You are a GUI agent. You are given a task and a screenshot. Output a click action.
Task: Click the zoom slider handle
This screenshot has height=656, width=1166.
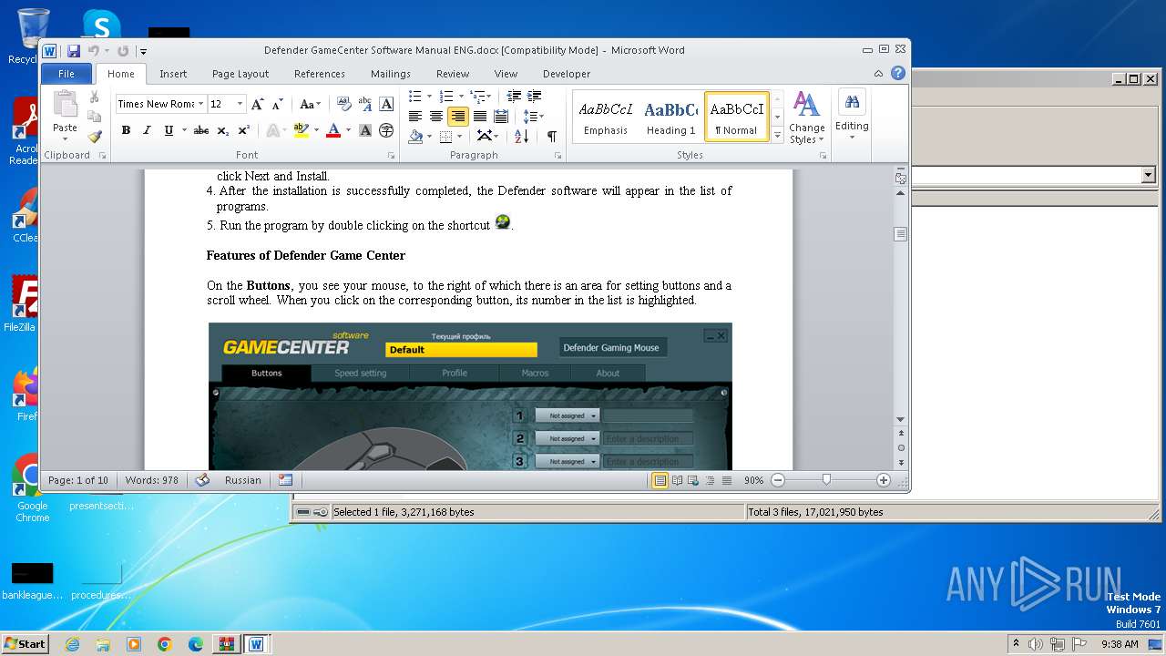click(x=826, y=480)
